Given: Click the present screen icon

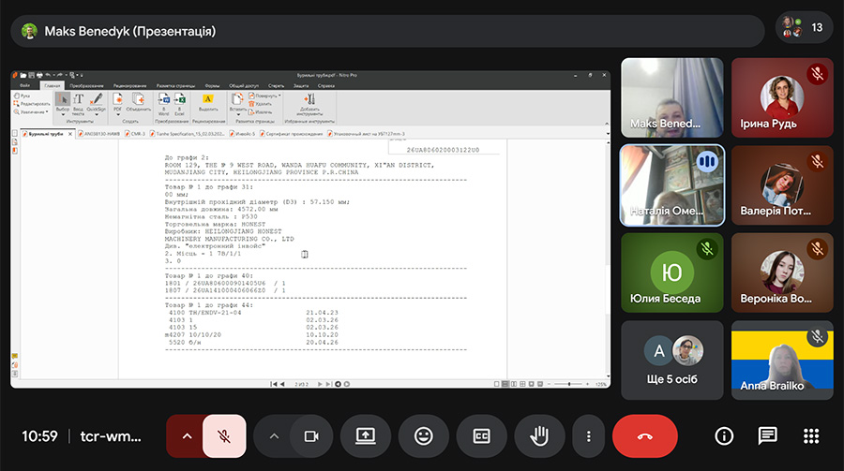Looking at the screenshot, I should pos(366,436).
